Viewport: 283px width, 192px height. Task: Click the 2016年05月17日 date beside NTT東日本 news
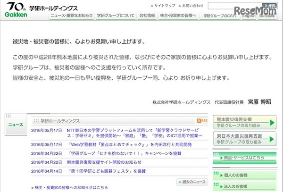coord(47,131)
